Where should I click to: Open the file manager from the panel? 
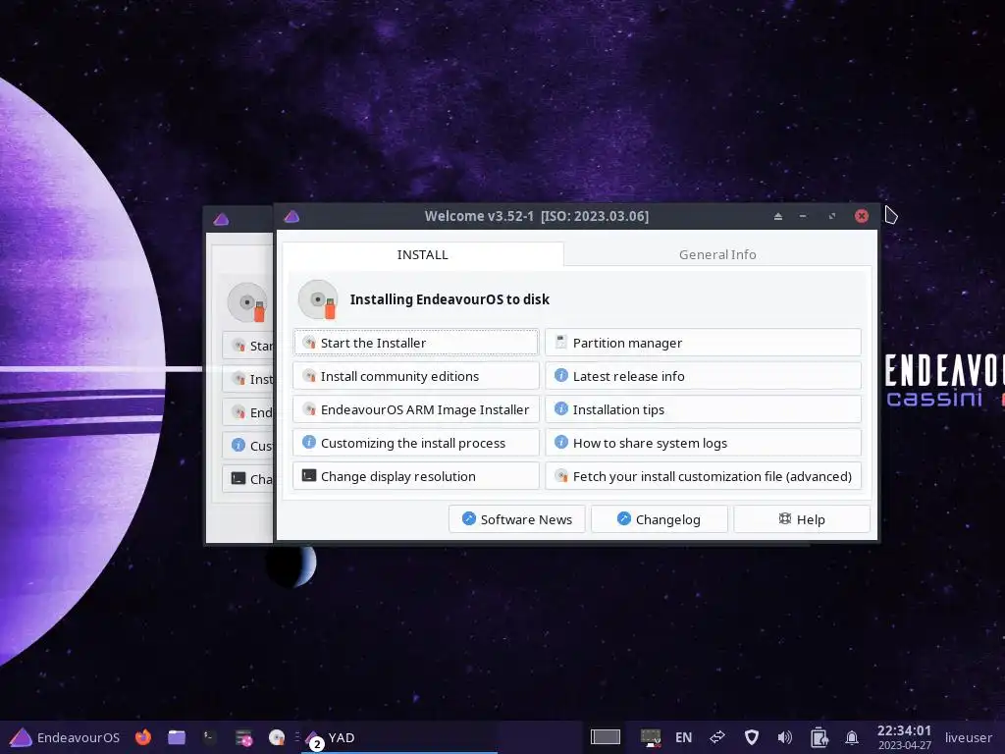coord(177,737)
